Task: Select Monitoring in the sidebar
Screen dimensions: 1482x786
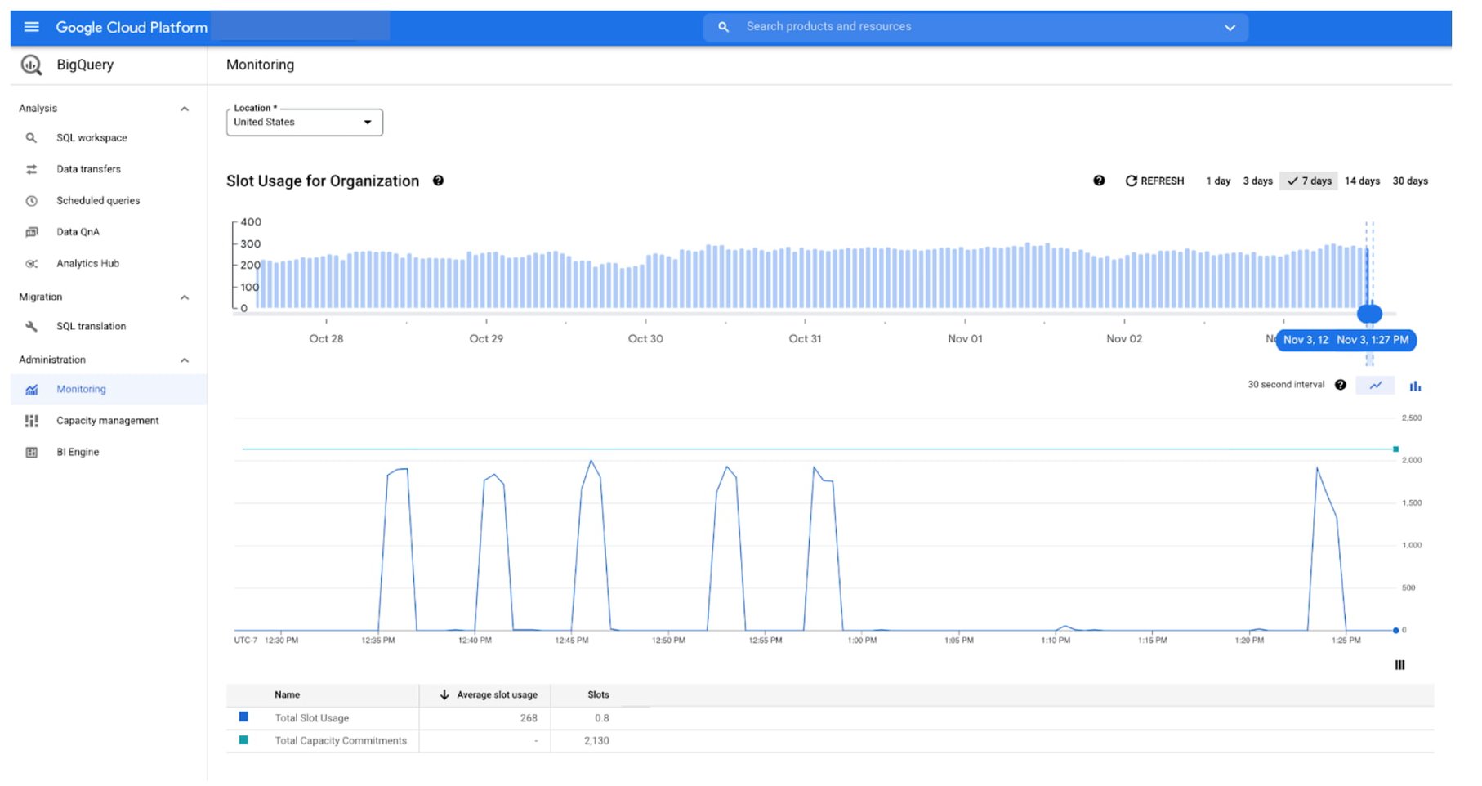Action: 109,390
